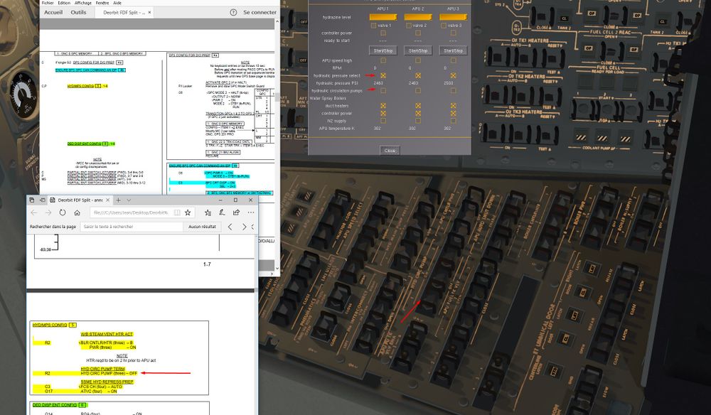Open the Fichier menu
The image size is (711, 415).
(48, 3)
